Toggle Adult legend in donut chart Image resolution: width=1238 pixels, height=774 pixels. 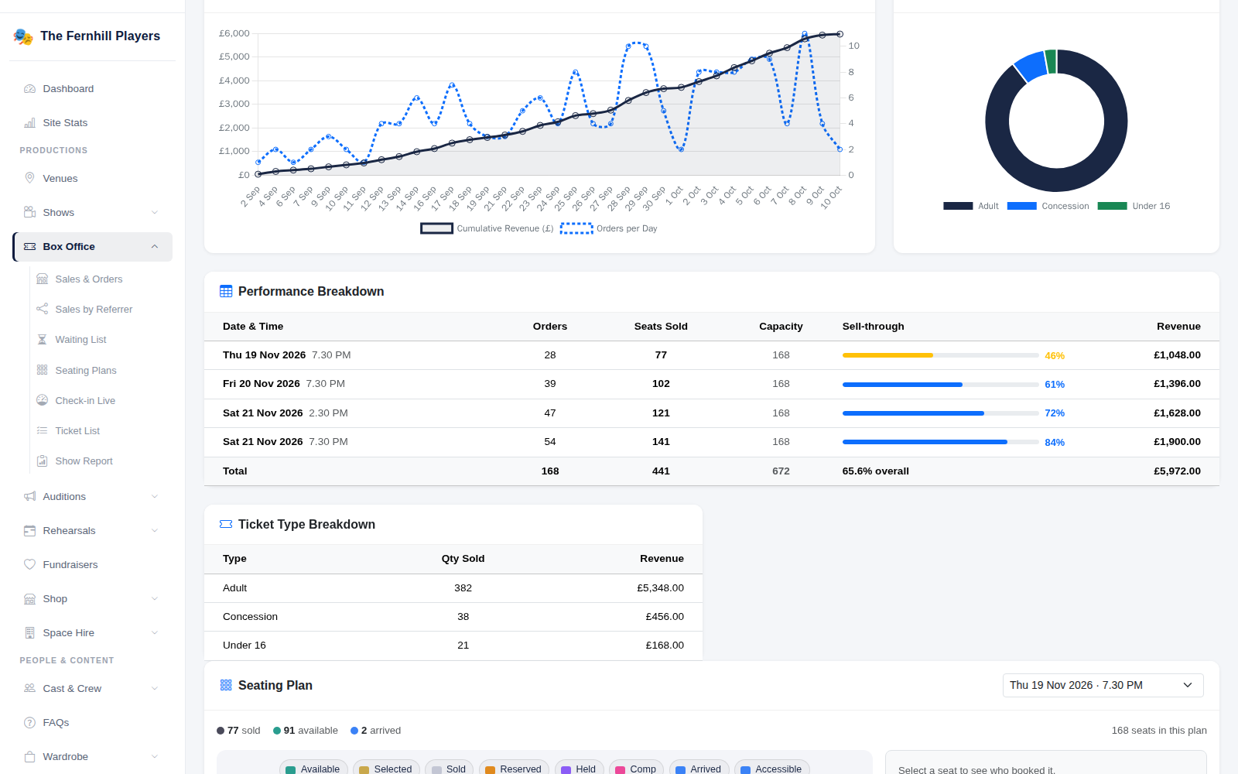[x=970, y=206]
